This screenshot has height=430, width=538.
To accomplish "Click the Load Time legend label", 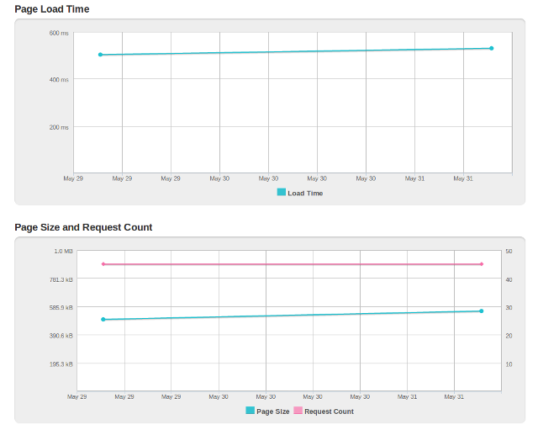I will (x=305, y=194).
